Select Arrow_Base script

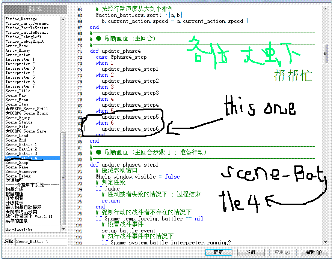pos(17,46)
